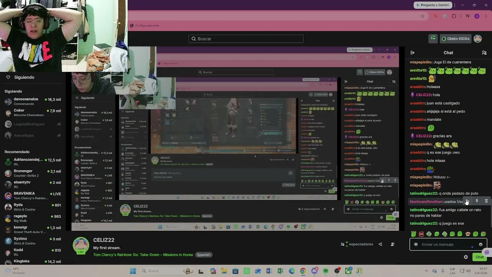Screen dimensions: 492x277
Task: Open Brunenger Counter-Strike 2 channel
Action: tap(33, 173)
